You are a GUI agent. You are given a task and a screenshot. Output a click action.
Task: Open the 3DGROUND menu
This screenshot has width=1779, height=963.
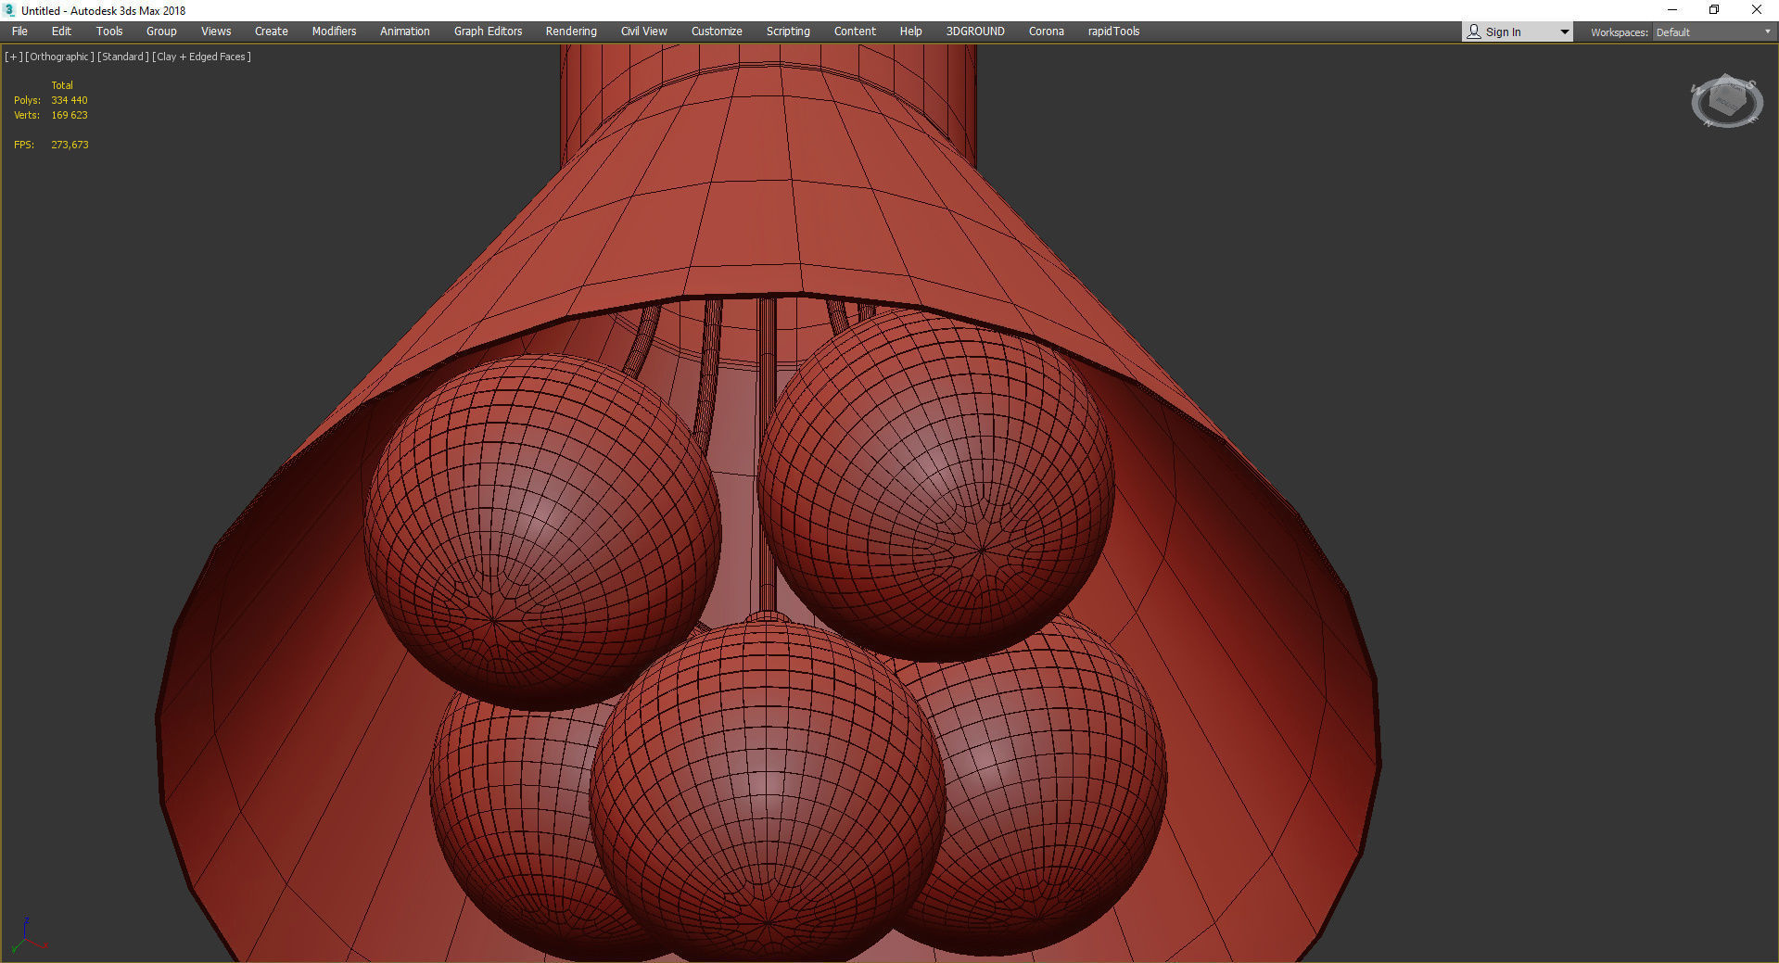coord(975,32)
